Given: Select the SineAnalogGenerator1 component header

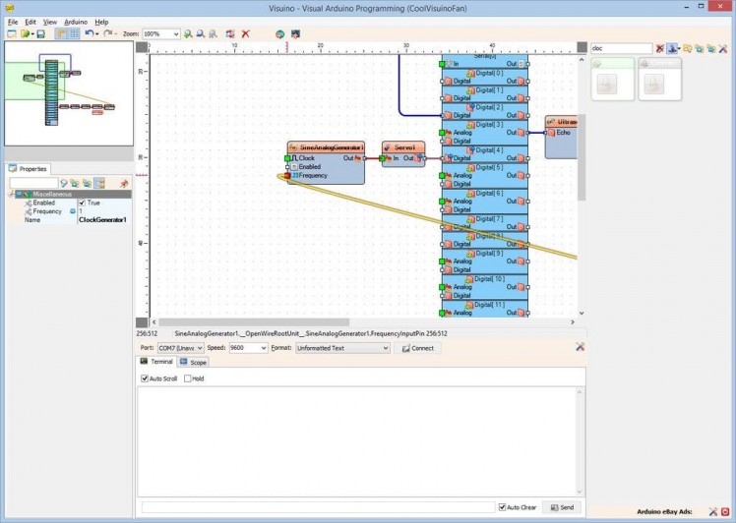Looking at the screenshot, I should pyautogui.click(x=326, y=146).
